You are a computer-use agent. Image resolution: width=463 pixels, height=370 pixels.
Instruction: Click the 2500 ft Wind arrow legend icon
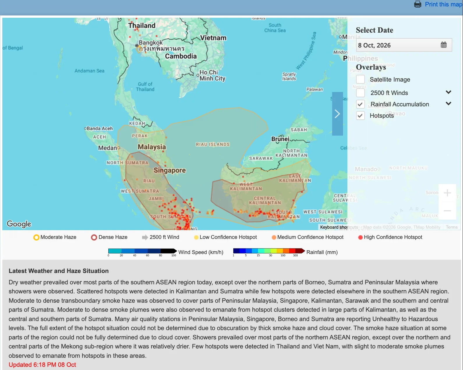tap(145, 237)
